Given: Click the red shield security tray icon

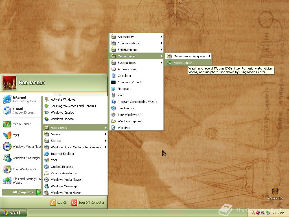Looking at the screenshot, I should [x=258, y=213].
